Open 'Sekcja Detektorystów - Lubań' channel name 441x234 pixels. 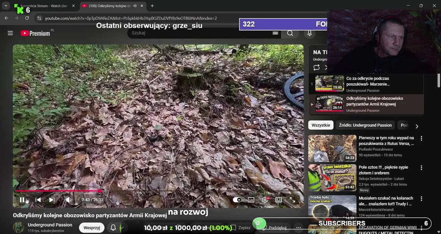381,178
